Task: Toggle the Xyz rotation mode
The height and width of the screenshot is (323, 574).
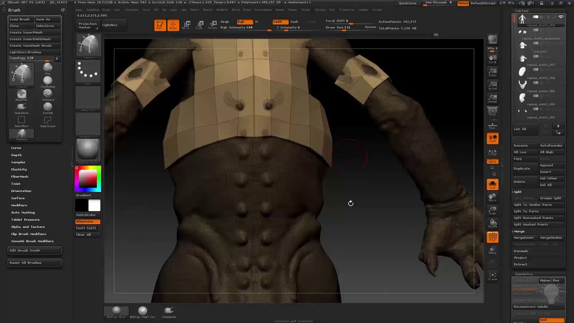Action: point(492,161)
